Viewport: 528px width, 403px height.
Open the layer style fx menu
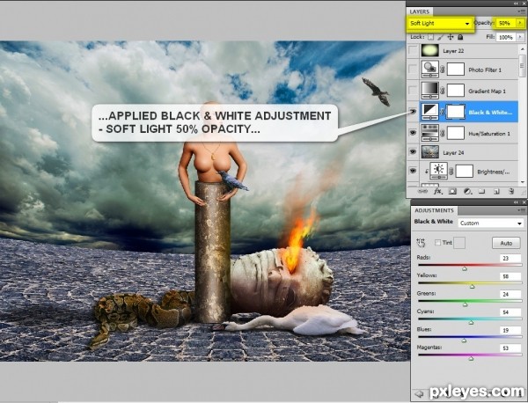click(x=437, y=191)
